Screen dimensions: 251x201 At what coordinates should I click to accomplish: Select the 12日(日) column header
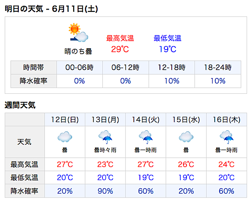click(65, 119)
